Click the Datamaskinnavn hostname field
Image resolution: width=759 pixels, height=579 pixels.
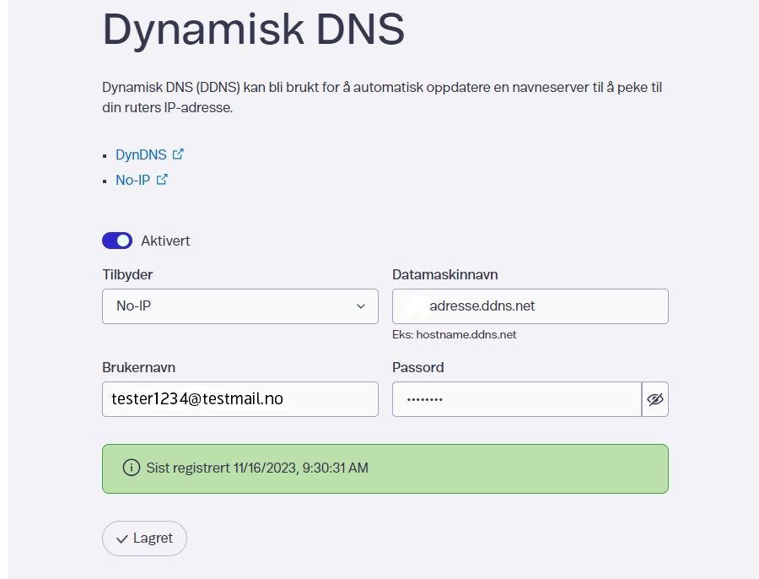(530, 306)
